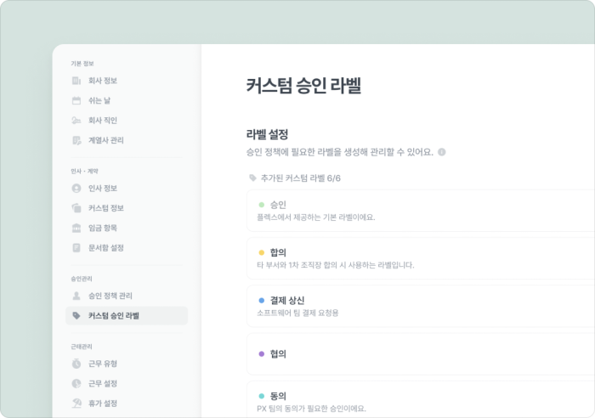This screenshot has height=418, width=595.
Task: Go to 승인 정책 관리
Action: [127, 296]
